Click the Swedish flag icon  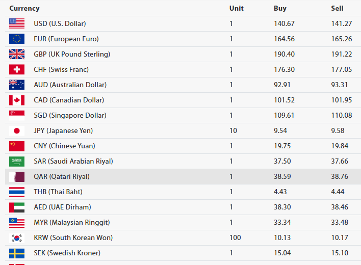[16, 253]
